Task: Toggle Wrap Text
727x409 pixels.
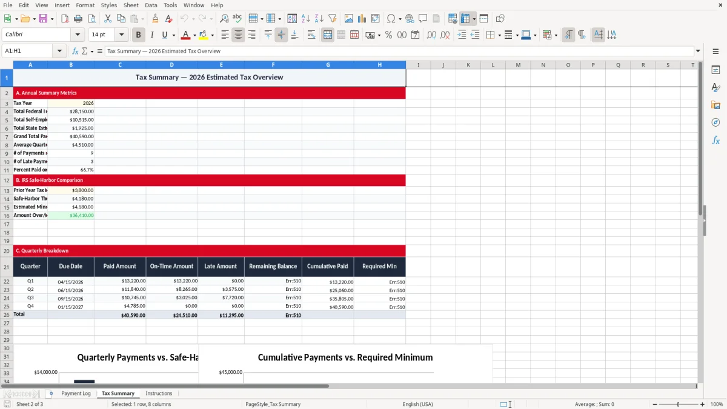Action: tap(311, 35)
